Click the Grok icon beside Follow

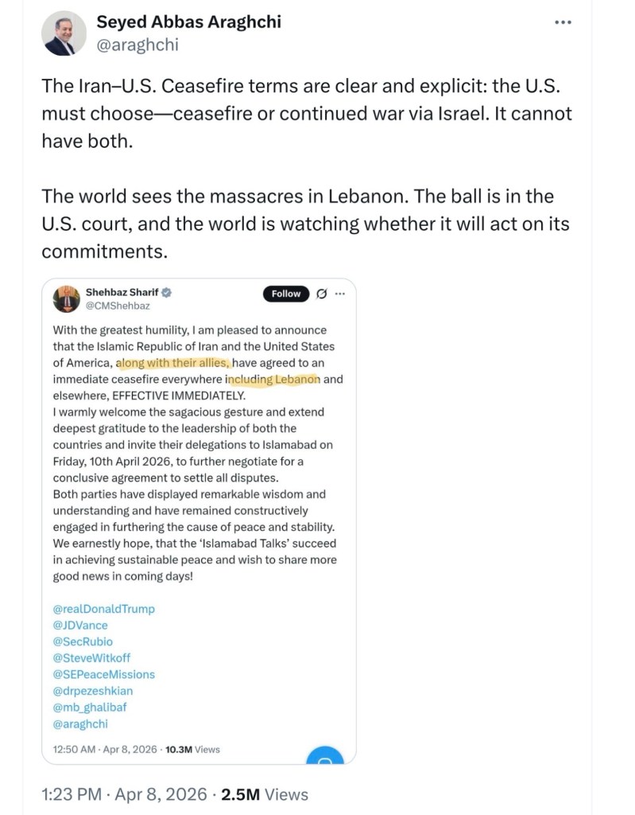(x=321, y=294)
